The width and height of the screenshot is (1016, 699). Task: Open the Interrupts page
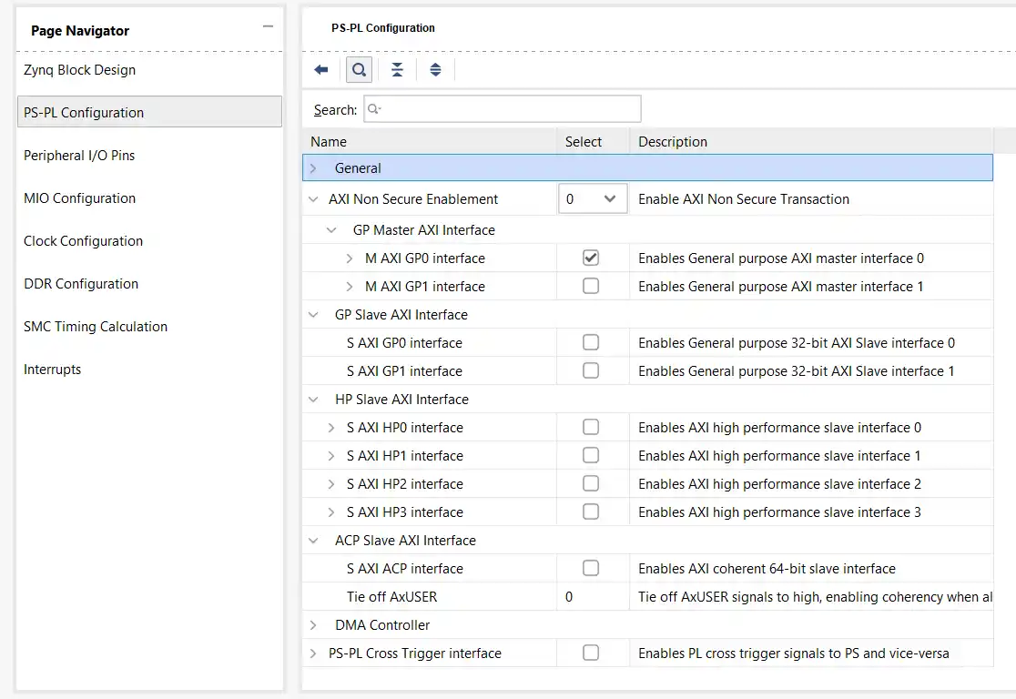point(53,370)
